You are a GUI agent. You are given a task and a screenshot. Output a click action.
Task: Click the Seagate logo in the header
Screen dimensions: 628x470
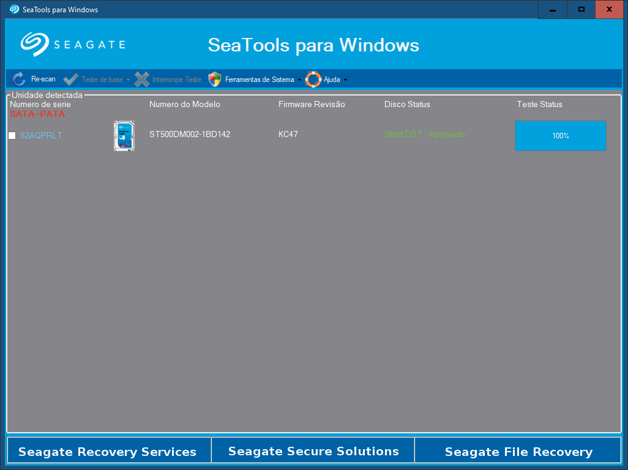[x=73, y=45]
